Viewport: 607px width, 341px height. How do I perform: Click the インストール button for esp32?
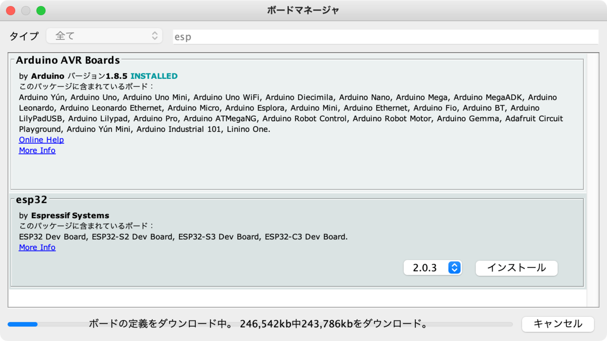click(x=516, y=268)
